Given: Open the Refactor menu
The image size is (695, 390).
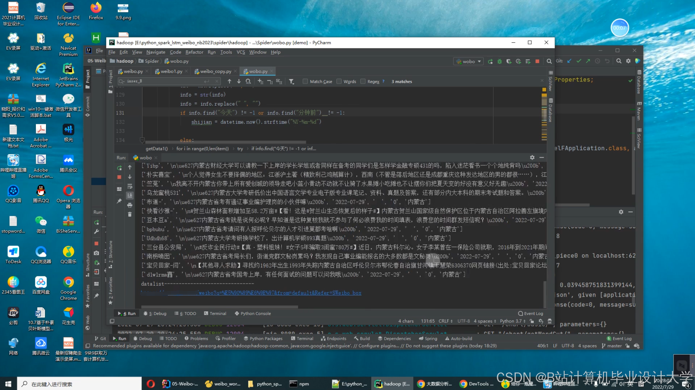Looking at the screenshot, I should click(194, 52).
